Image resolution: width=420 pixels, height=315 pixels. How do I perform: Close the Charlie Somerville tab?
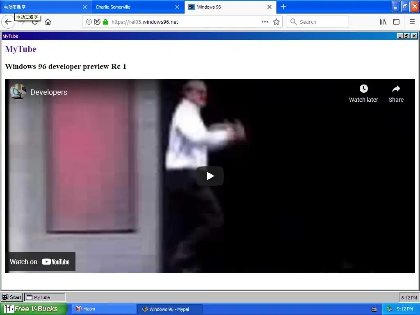coord(177,7)
